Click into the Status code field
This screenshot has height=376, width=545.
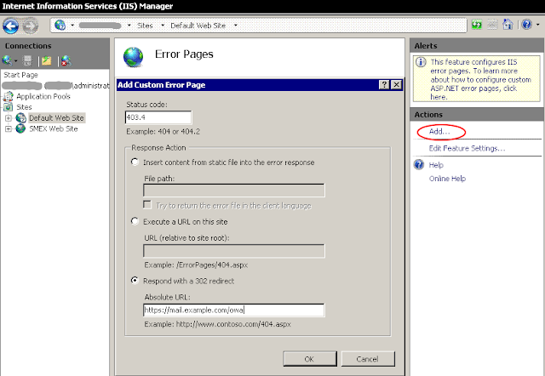(x=158, y=117)
